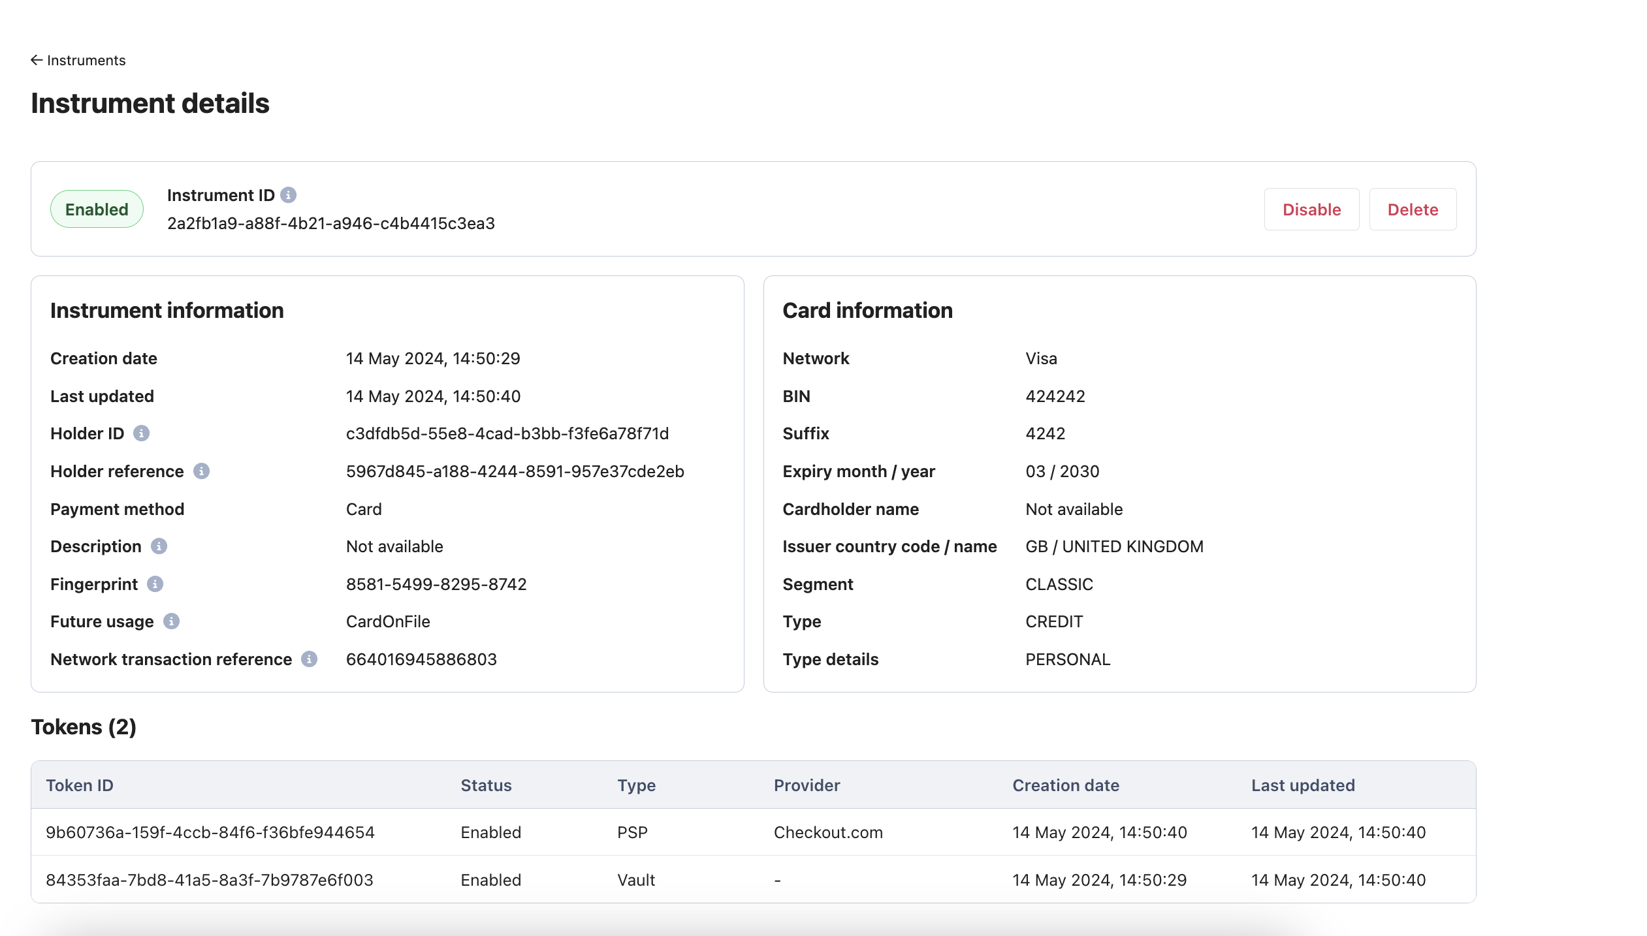Click the tokens Last updated column header
The image size is (1647, 936).
(x=1303, y=785)
